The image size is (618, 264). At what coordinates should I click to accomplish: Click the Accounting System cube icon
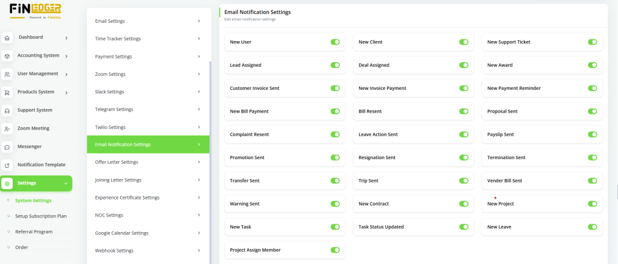pyautogui.click(x=7, y=56)
